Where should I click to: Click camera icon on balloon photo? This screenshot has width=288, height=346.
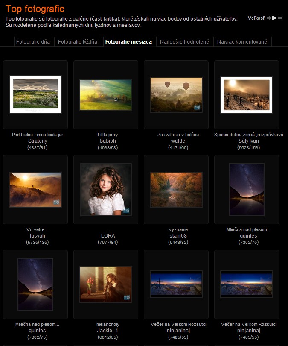tap(197, 108)
